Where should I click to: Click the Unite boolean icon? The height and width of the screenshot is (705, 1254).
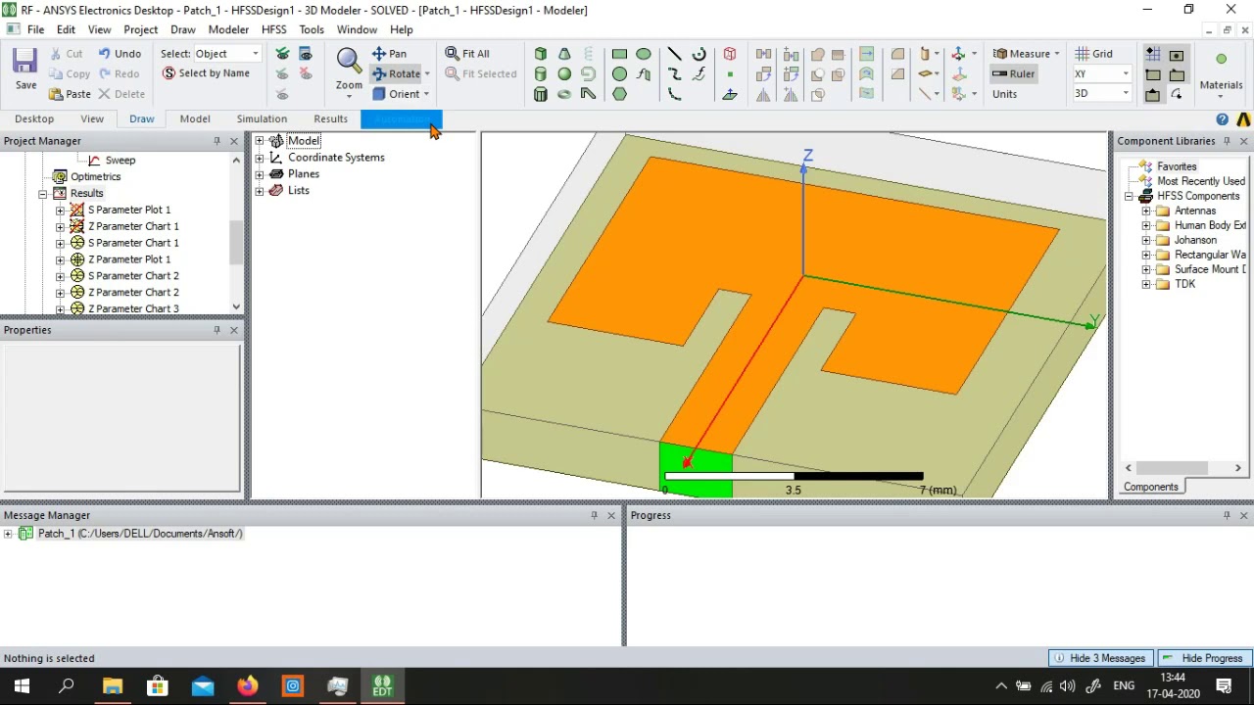pyautogui.click(x=818, y=54)
